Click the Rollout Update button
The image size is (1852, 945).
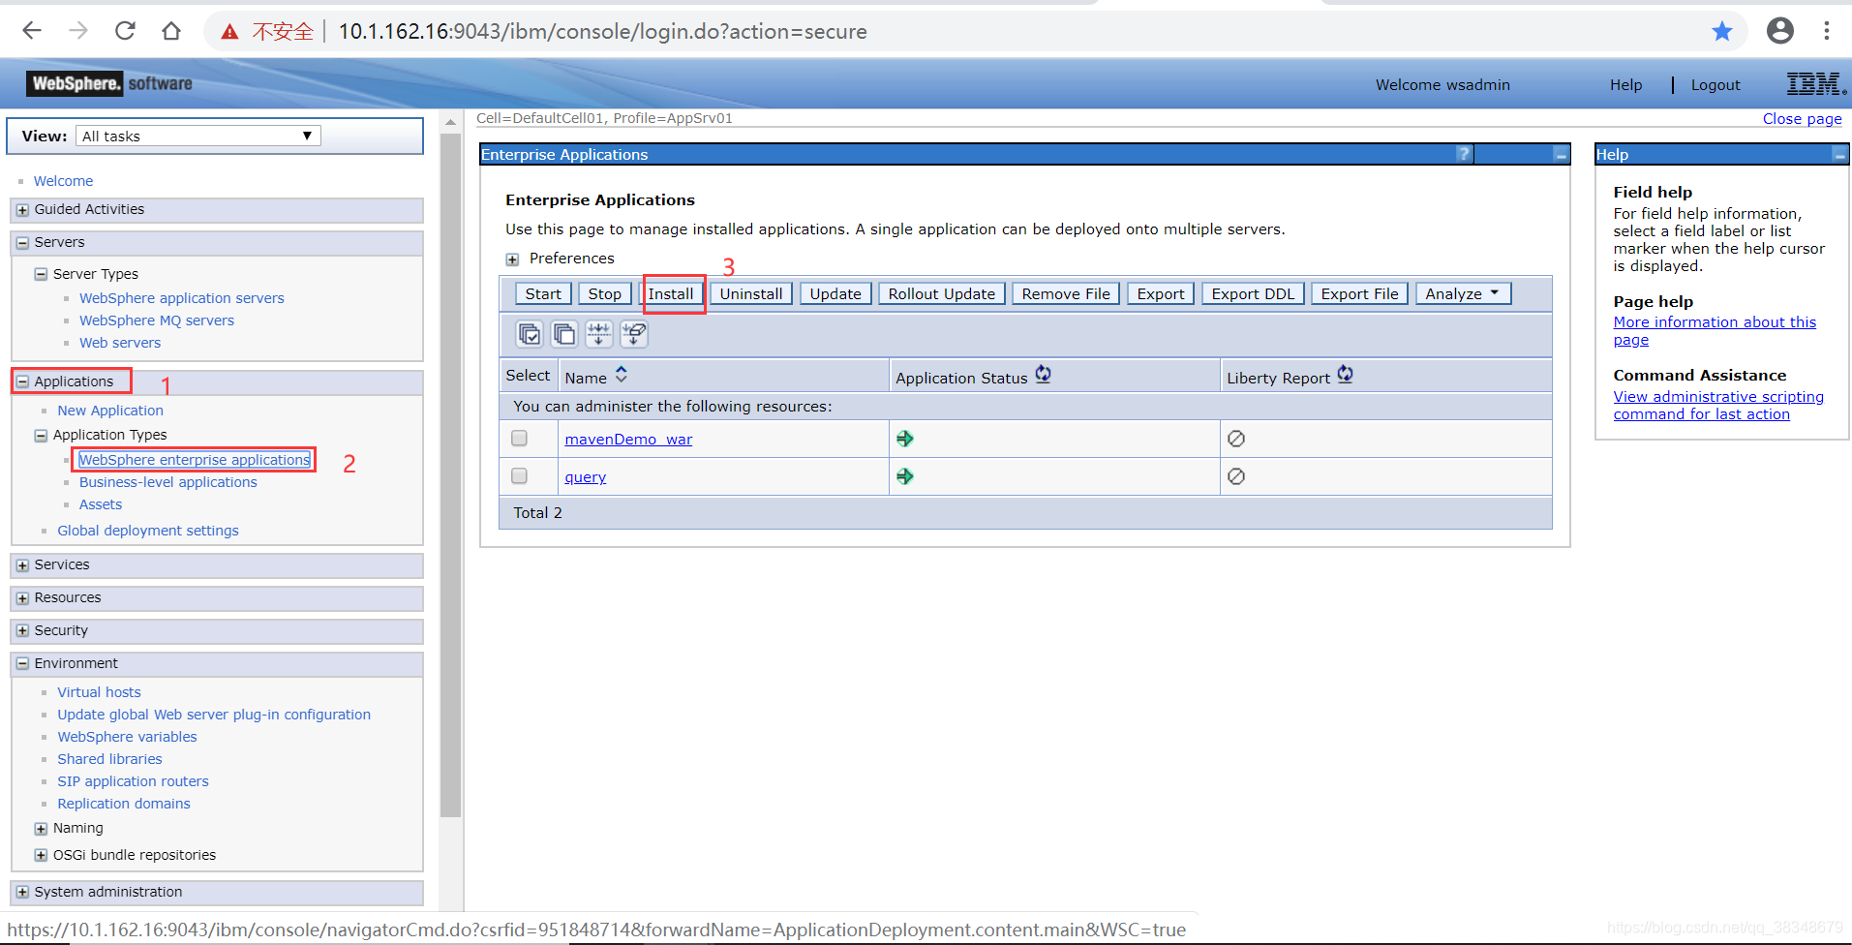click(942, 293)
